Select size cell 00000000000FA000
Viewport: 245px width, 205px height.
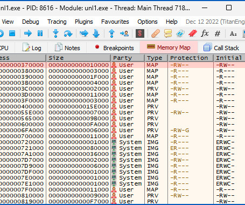pos(79,124)
